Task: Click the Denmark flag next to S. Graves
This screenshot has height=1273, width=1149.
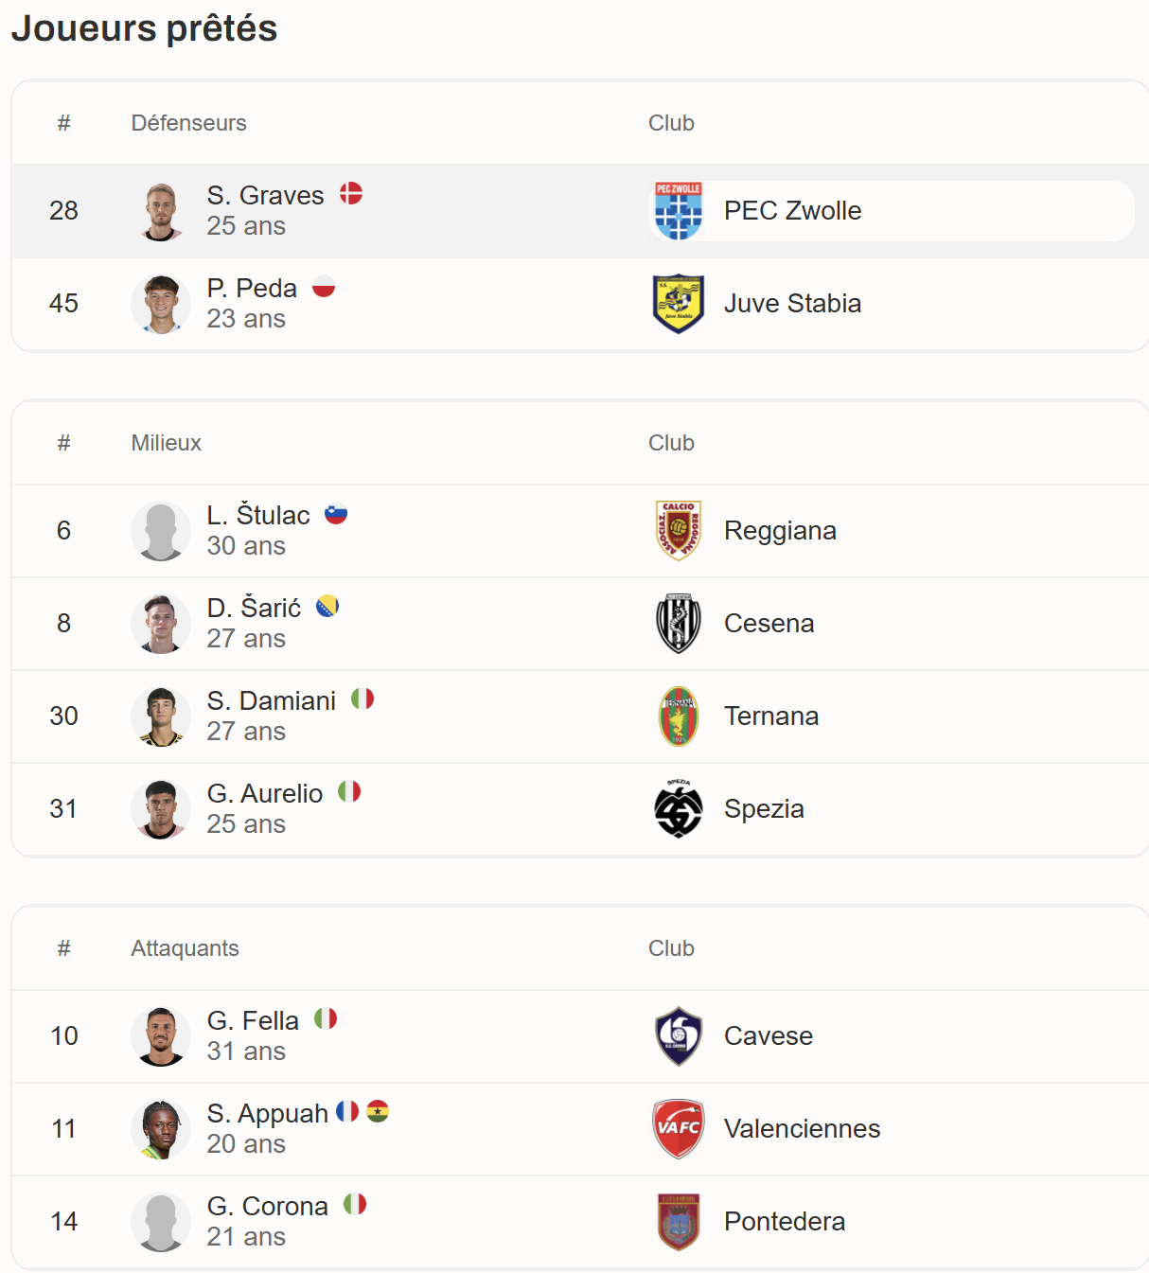Action: coord(351,193)
